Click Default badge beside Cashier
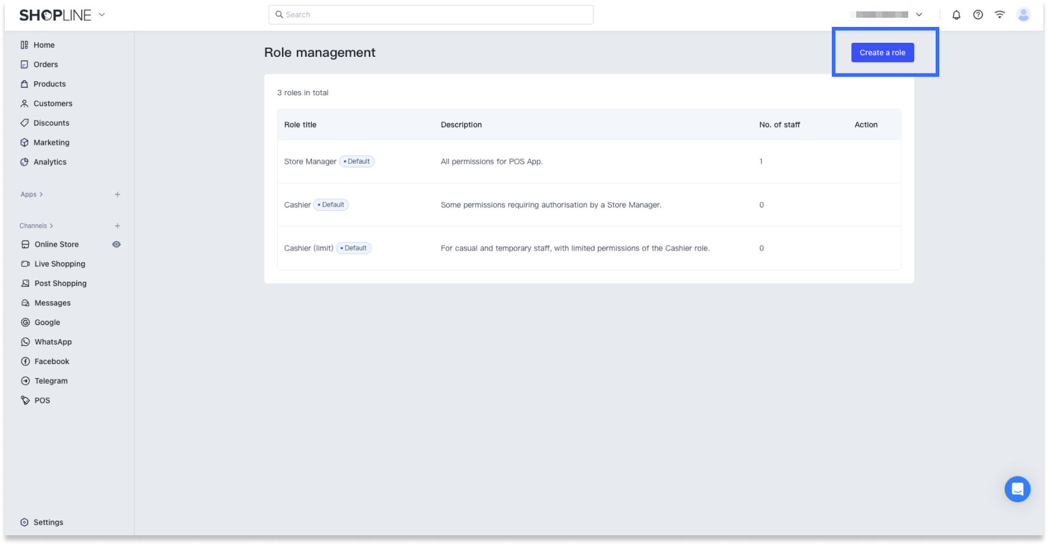The image size is (1048, 545). point(331,205)
